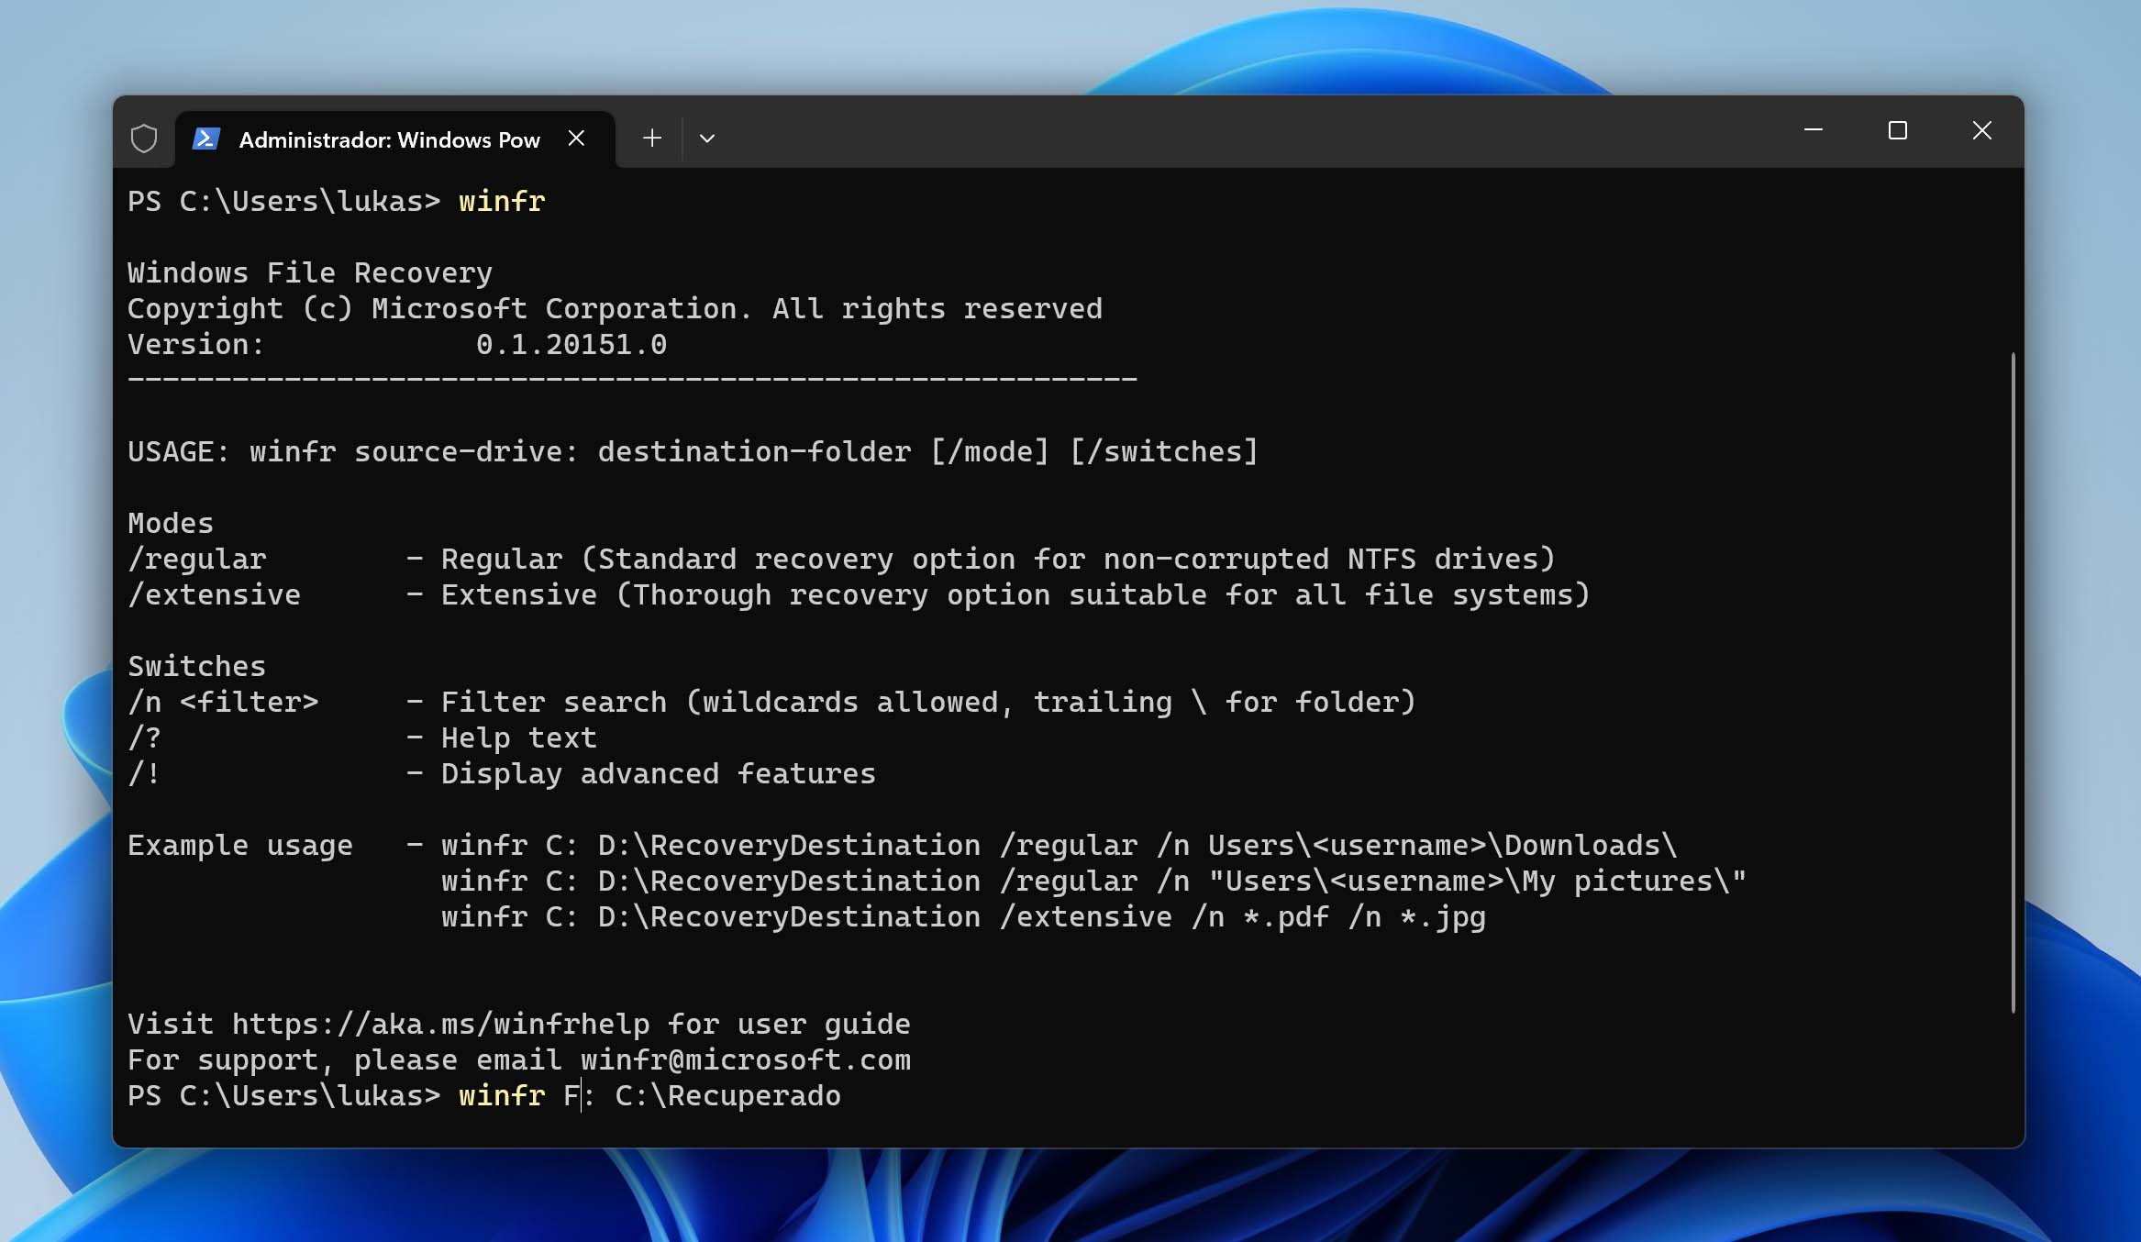2141x1242 pixels.
Task: Click version number 0.1.20151.0
Action: point(571,344)
